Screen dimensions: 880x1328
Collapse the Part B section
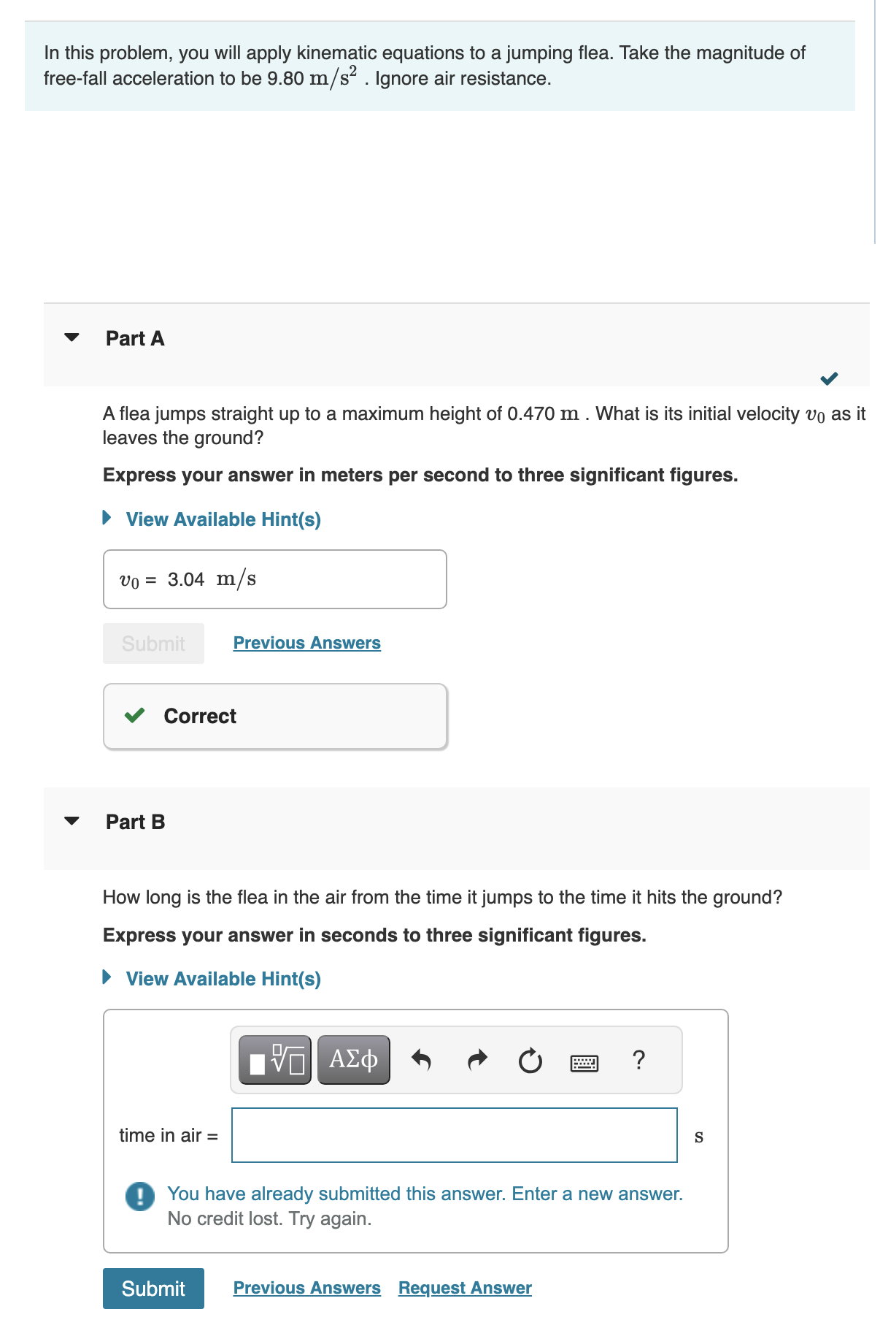71,821
